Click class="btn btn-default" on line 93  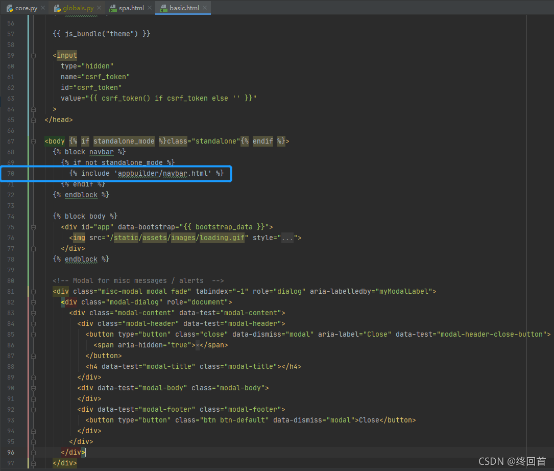[x=222, y=420]
